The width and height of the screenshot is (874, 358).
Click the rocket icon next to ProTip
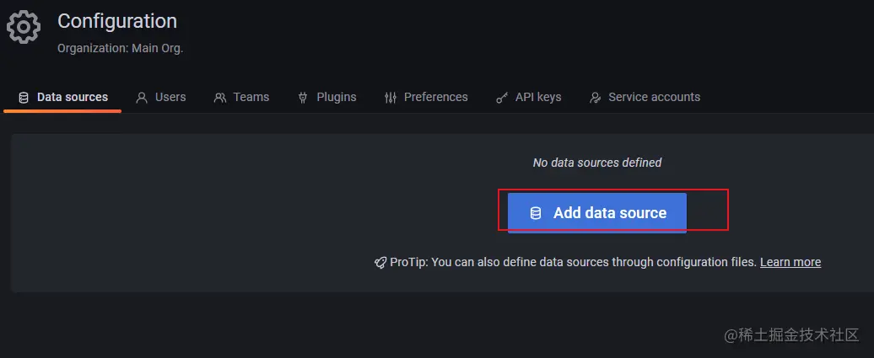point(380,263)
